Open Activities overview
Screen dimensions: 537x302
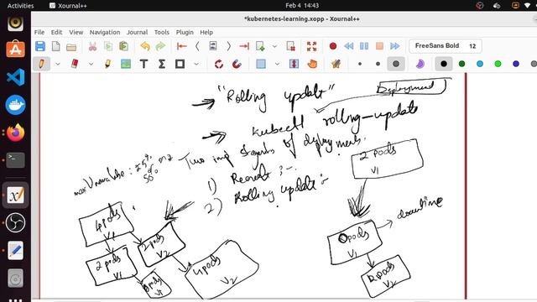pos(20,6)
